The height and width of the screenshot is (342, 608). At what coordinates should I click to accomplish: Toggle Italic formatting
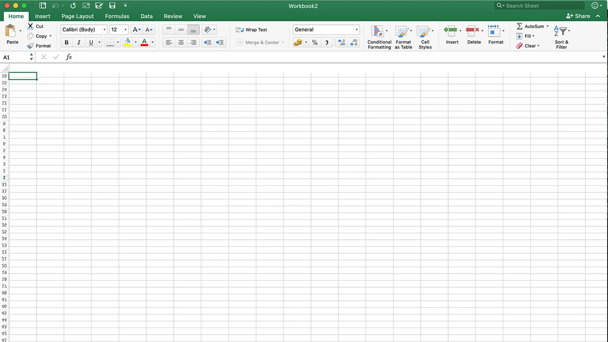[x=79, y=43]
